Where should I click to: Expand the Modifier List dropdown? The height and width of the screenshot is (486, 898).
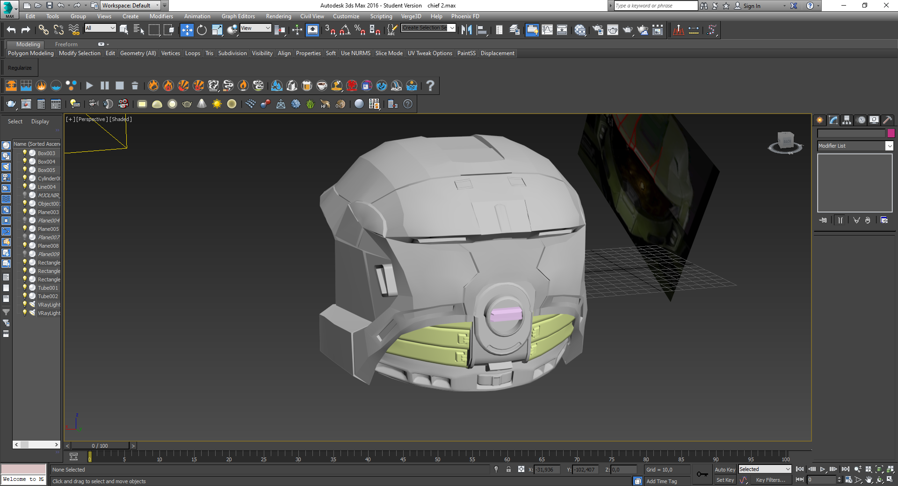[889, 146]
